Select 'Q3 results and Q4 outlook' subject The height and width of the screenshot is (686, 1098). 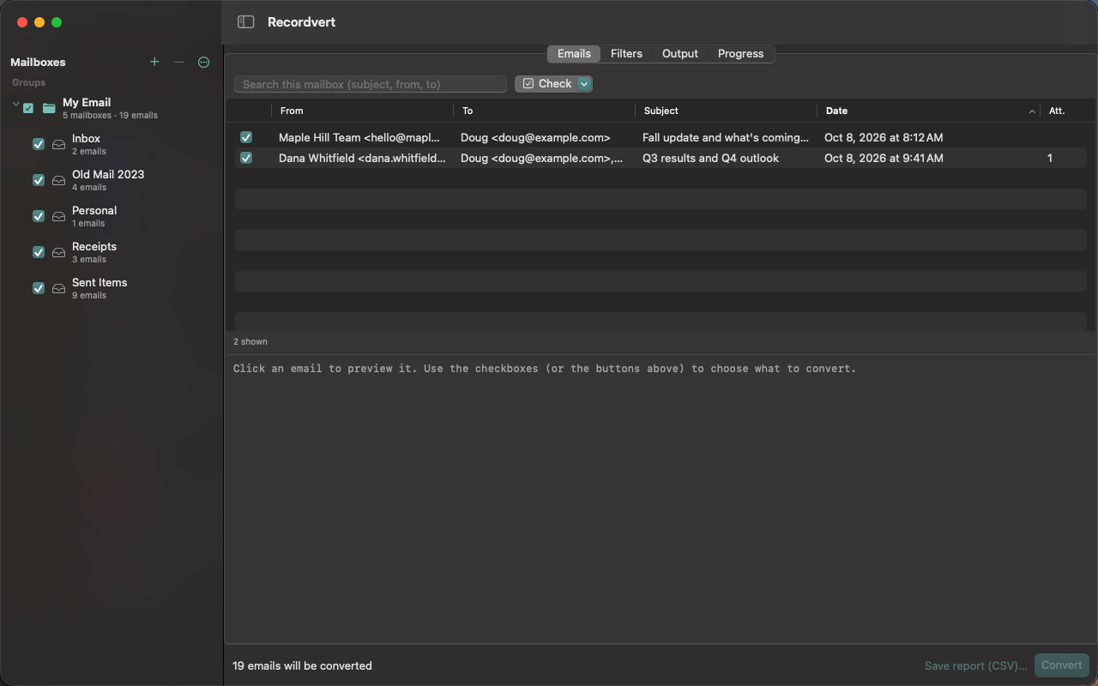pos(710,158)
